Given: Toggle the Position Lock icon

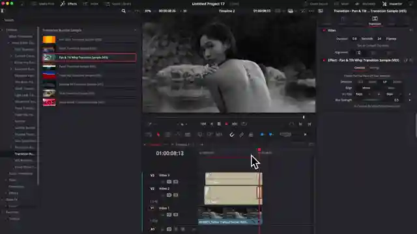Looking at the screenshot, I should pyautogui.click(x=251, y=135).
